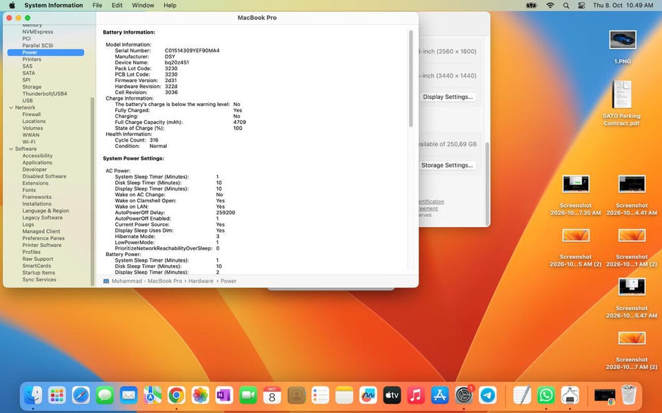Select Thunderbolt/USB4 in the sidebar
This screenshot has width=662, height=413.
[x=45, y=94]
